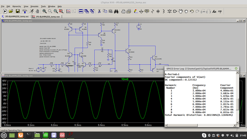Select the Label Net tool

147,11
